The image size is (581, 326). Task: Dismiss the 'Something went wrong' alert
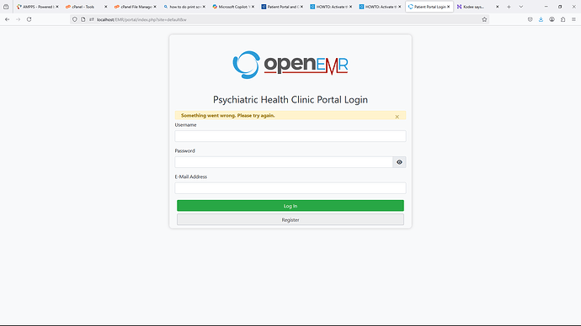point(397,117)
